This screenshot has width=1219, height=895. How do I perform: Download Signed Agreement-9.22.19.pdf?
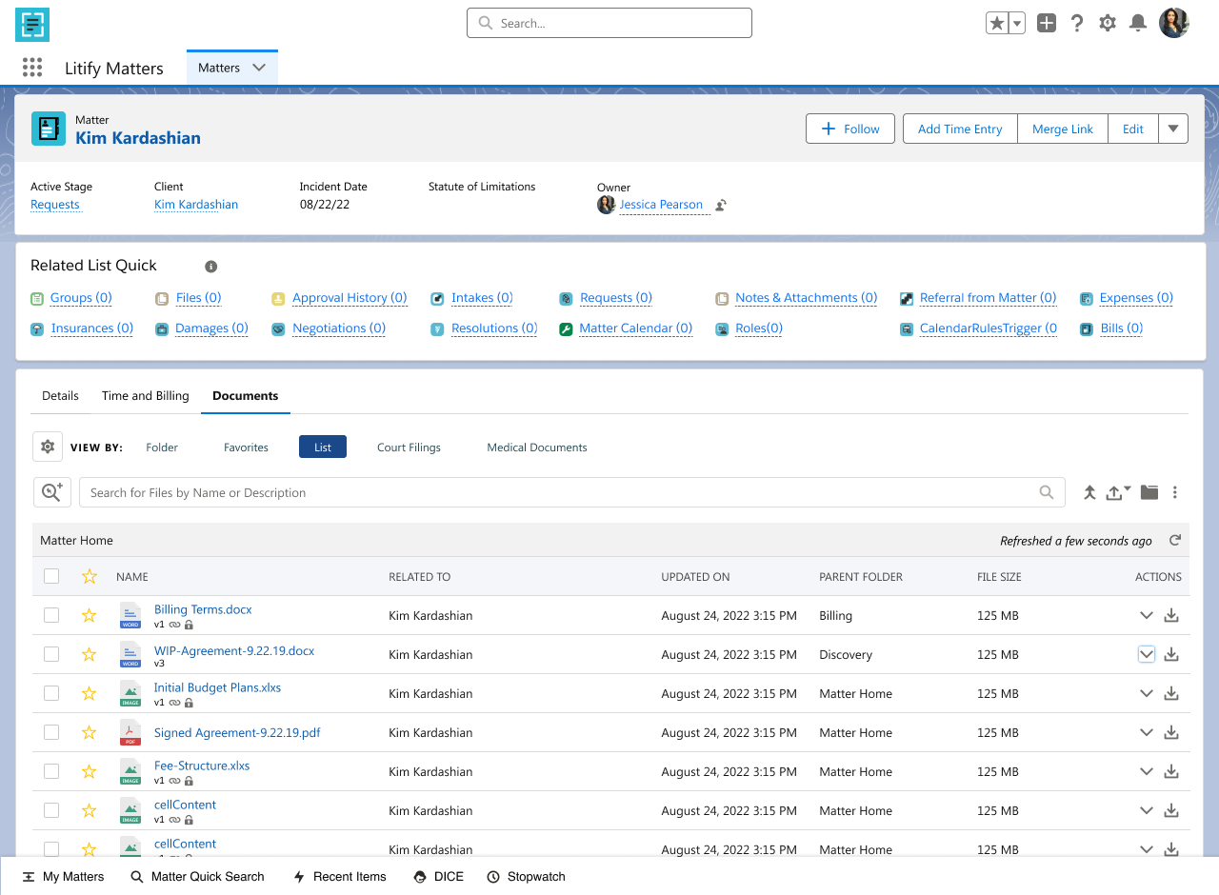coord(1171,732)
